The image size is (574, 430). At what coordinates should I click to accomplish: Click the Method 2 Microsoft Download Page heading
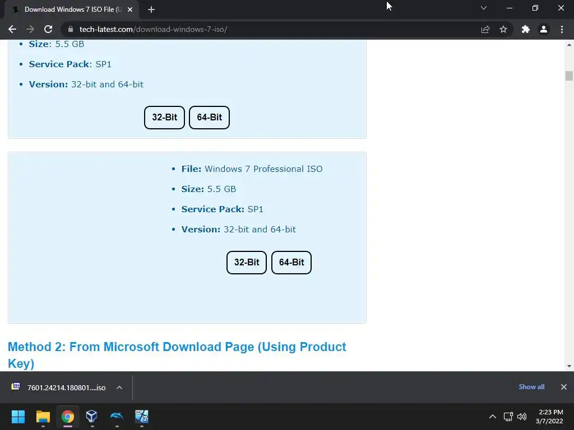click(177, 354)
